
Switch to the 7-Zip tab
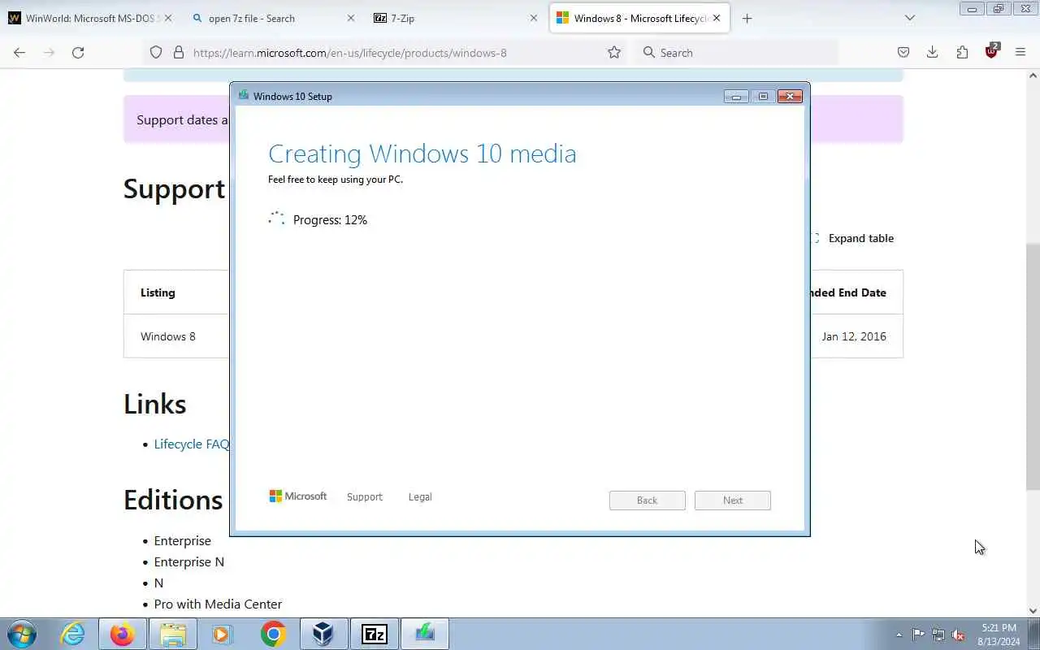tap(455, 18)
